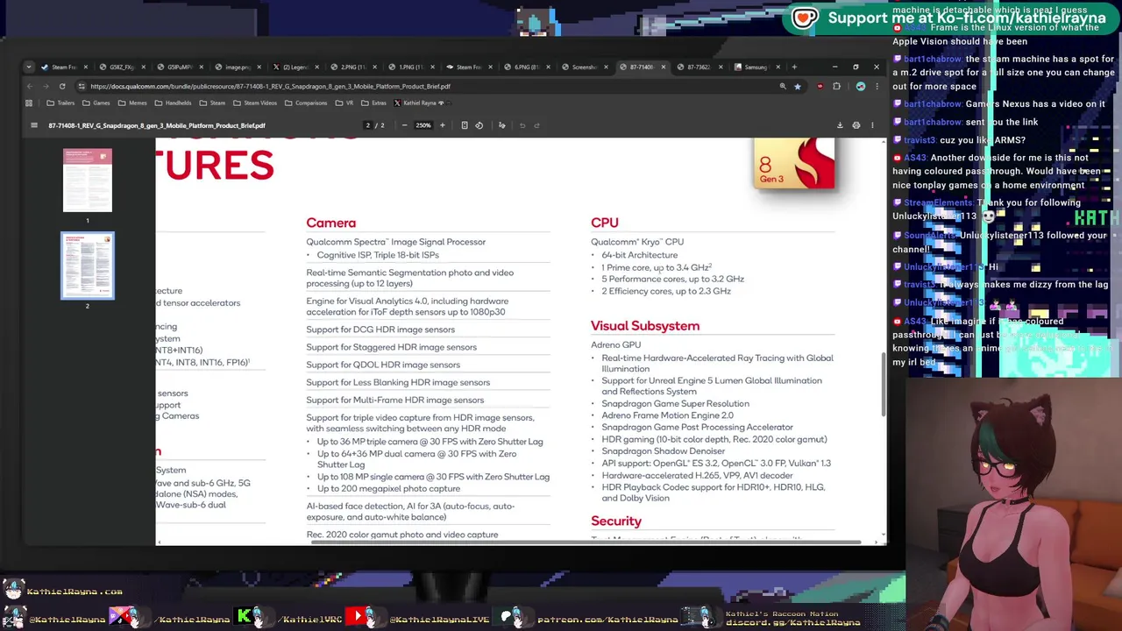This screenshot has width=1122, height=631.
Task: Click the PDF redo arrow
Action: [x=536, y=125]
